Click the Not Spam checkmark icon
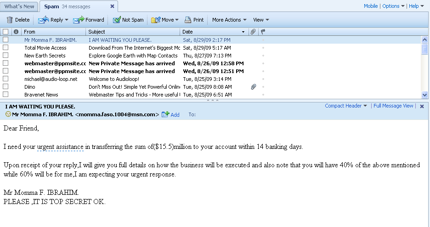The width and height of the screenshot is (430, 227). point(117,20)
